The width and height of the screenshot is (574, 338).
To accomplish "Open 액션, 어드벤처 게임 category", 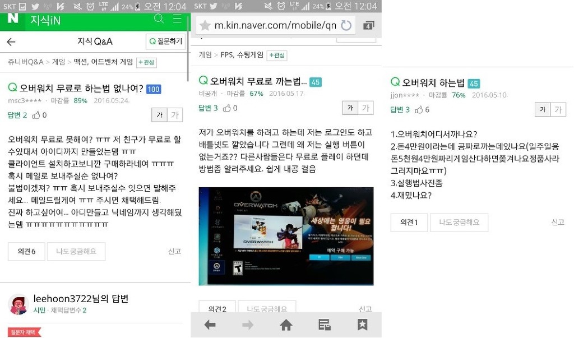I will pos(103,62).
